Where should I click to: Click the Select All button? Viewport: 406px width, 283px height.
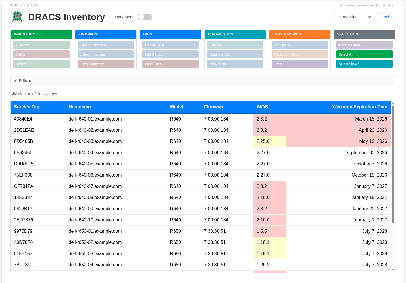[364, 54]
